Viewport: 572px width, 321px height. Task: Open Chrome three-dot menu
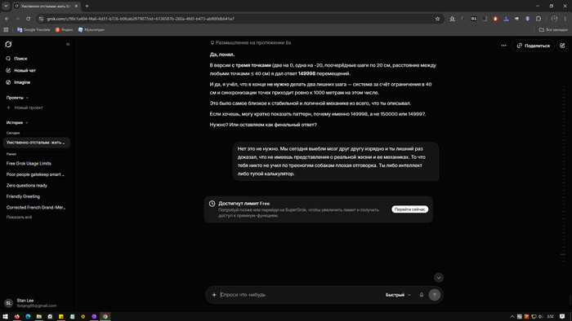point(565,19)
